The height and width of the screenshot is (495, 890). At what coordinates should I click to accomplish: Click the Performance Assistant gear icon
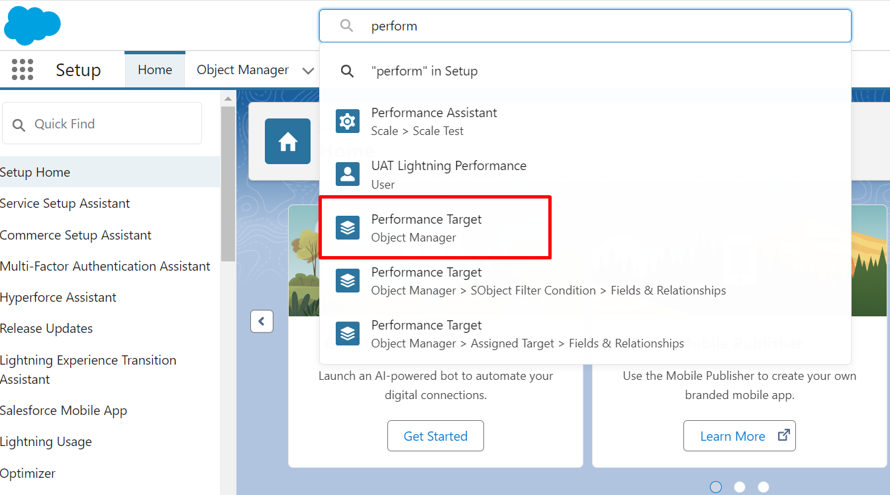click(x=348, y=121)
